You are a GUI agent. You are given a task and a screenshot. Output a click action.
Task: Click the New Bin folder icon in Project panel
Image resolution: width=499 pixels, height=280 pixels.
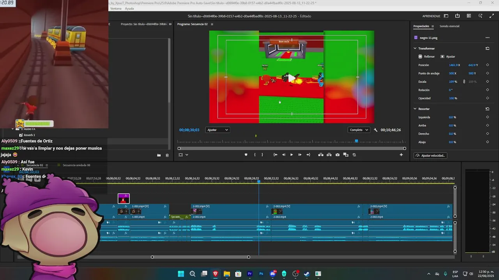pyautogui.click(x=159, y=155)
